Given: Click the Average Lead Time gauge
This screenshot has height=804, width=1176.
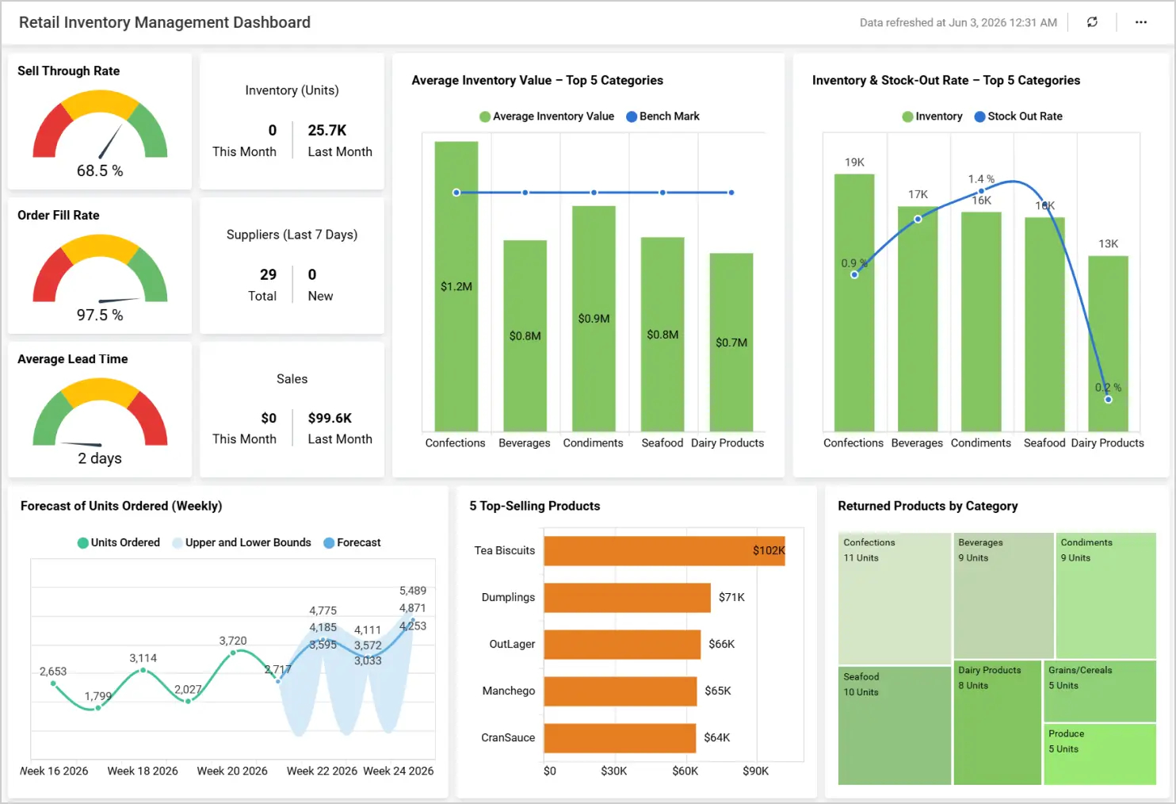Looking at the screenshot, I should pyautogui.click(x=100, y=413).
